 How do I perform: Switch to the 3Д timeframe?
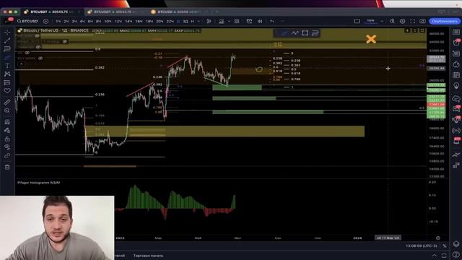point(186,21)
